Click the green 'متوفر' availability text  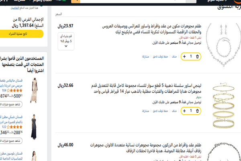pyautogui.click(x=198, y=97)
